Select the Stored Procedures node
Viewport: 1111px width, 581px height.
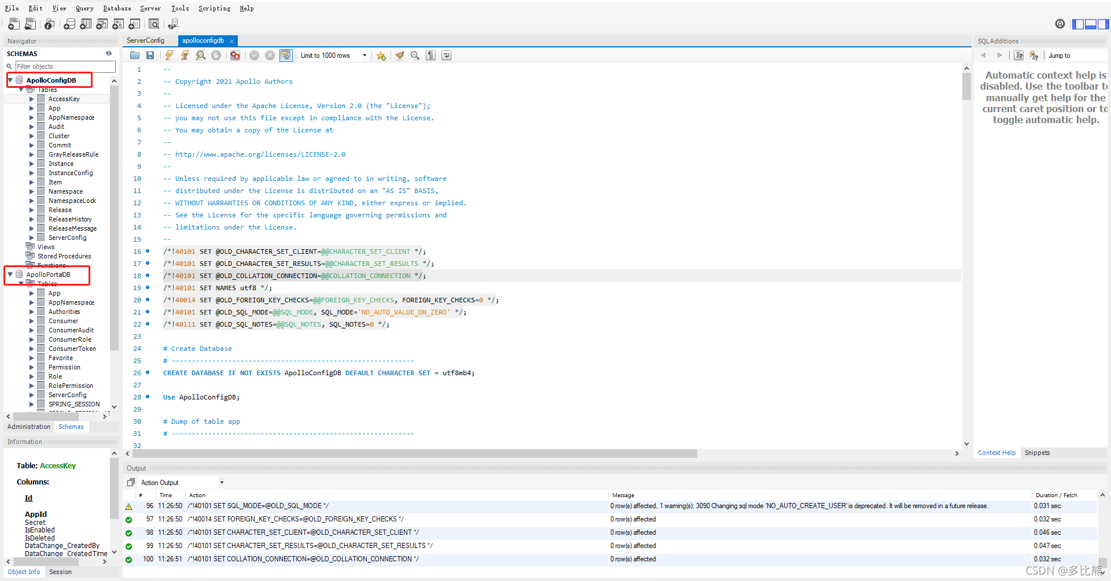(64, 256)
